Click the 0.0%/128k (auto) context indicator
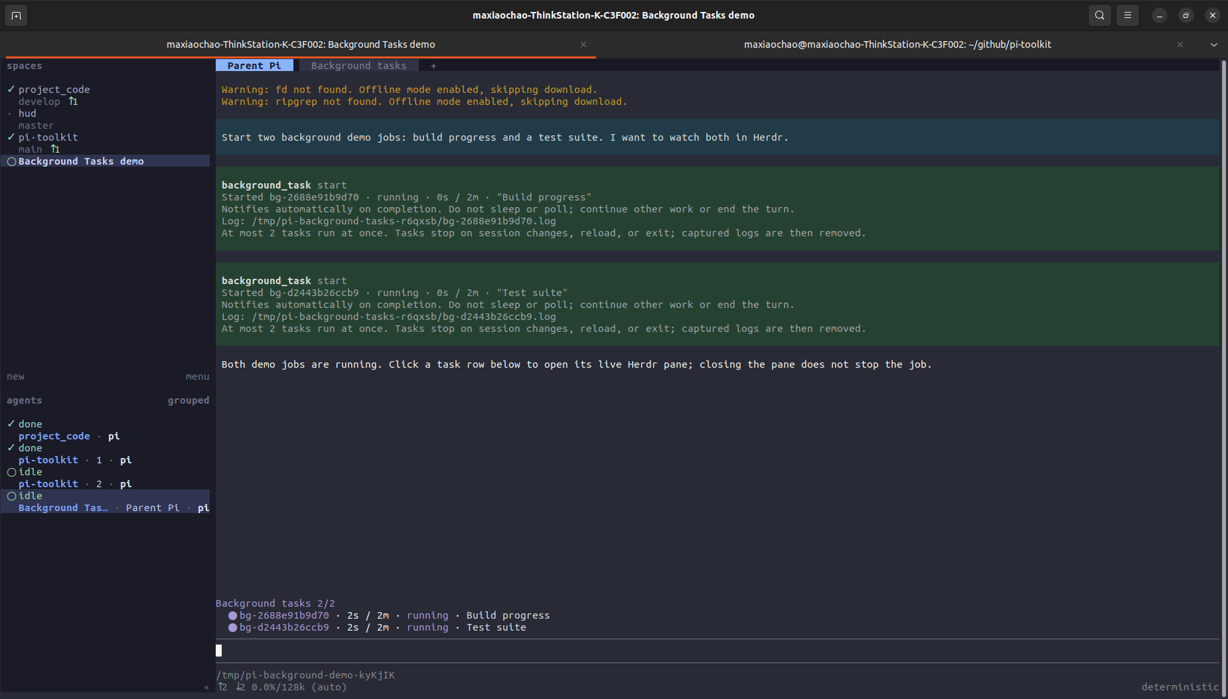Image resolution: width=1228 pixels, height=699 pixels. [299, 687]
